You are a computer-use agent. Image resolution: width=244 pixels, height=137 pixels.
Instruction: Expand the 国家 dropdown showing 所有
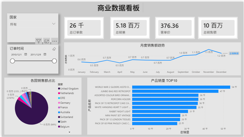coord(33,24)
